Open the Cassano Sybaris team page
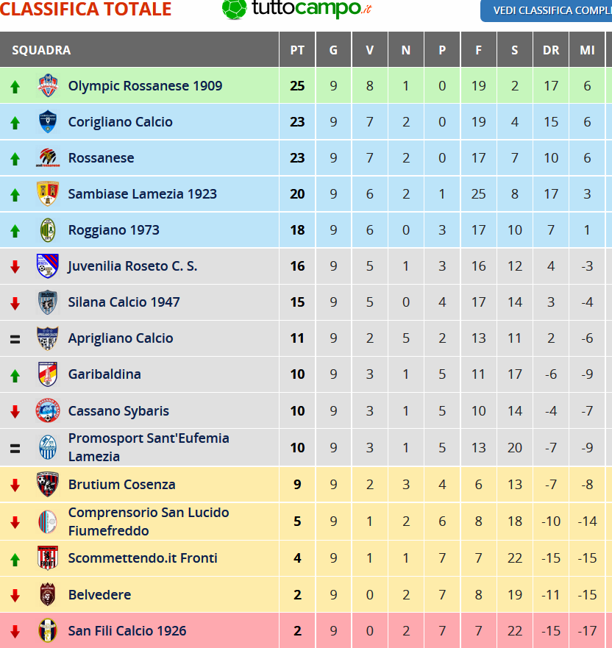This screenshot has height=648, width=612. pos(118,410)
